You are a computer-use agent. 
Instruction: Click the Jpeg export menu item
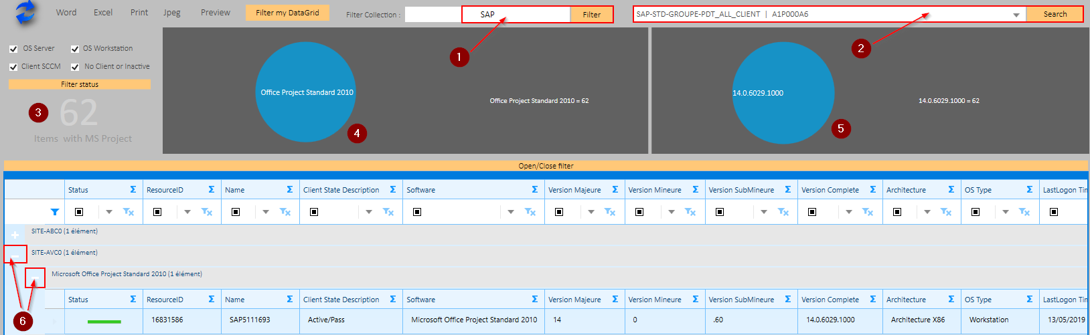coord(172,13)
